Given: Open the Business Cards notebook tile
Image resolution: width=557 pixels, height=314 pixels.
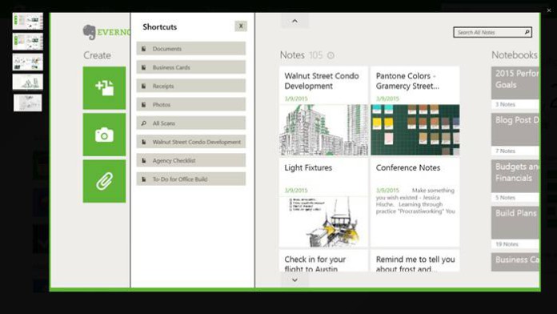Looking at the screenshot, I should point(515,262).
